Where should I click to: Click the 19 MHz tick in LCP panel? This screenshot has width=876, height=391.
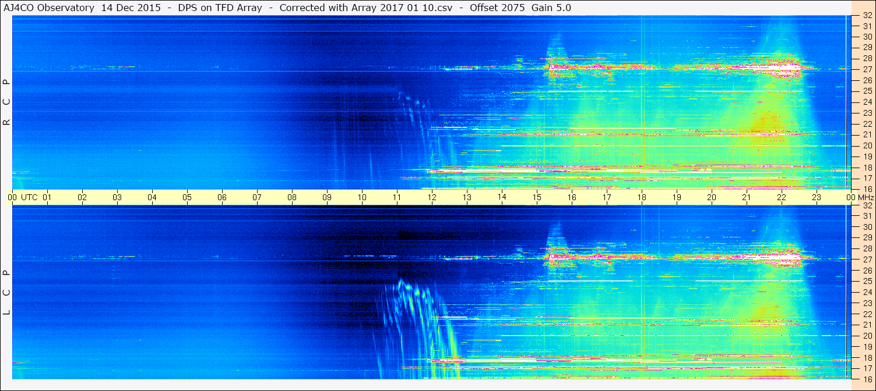pyautogui.click(x=867, y=347)
